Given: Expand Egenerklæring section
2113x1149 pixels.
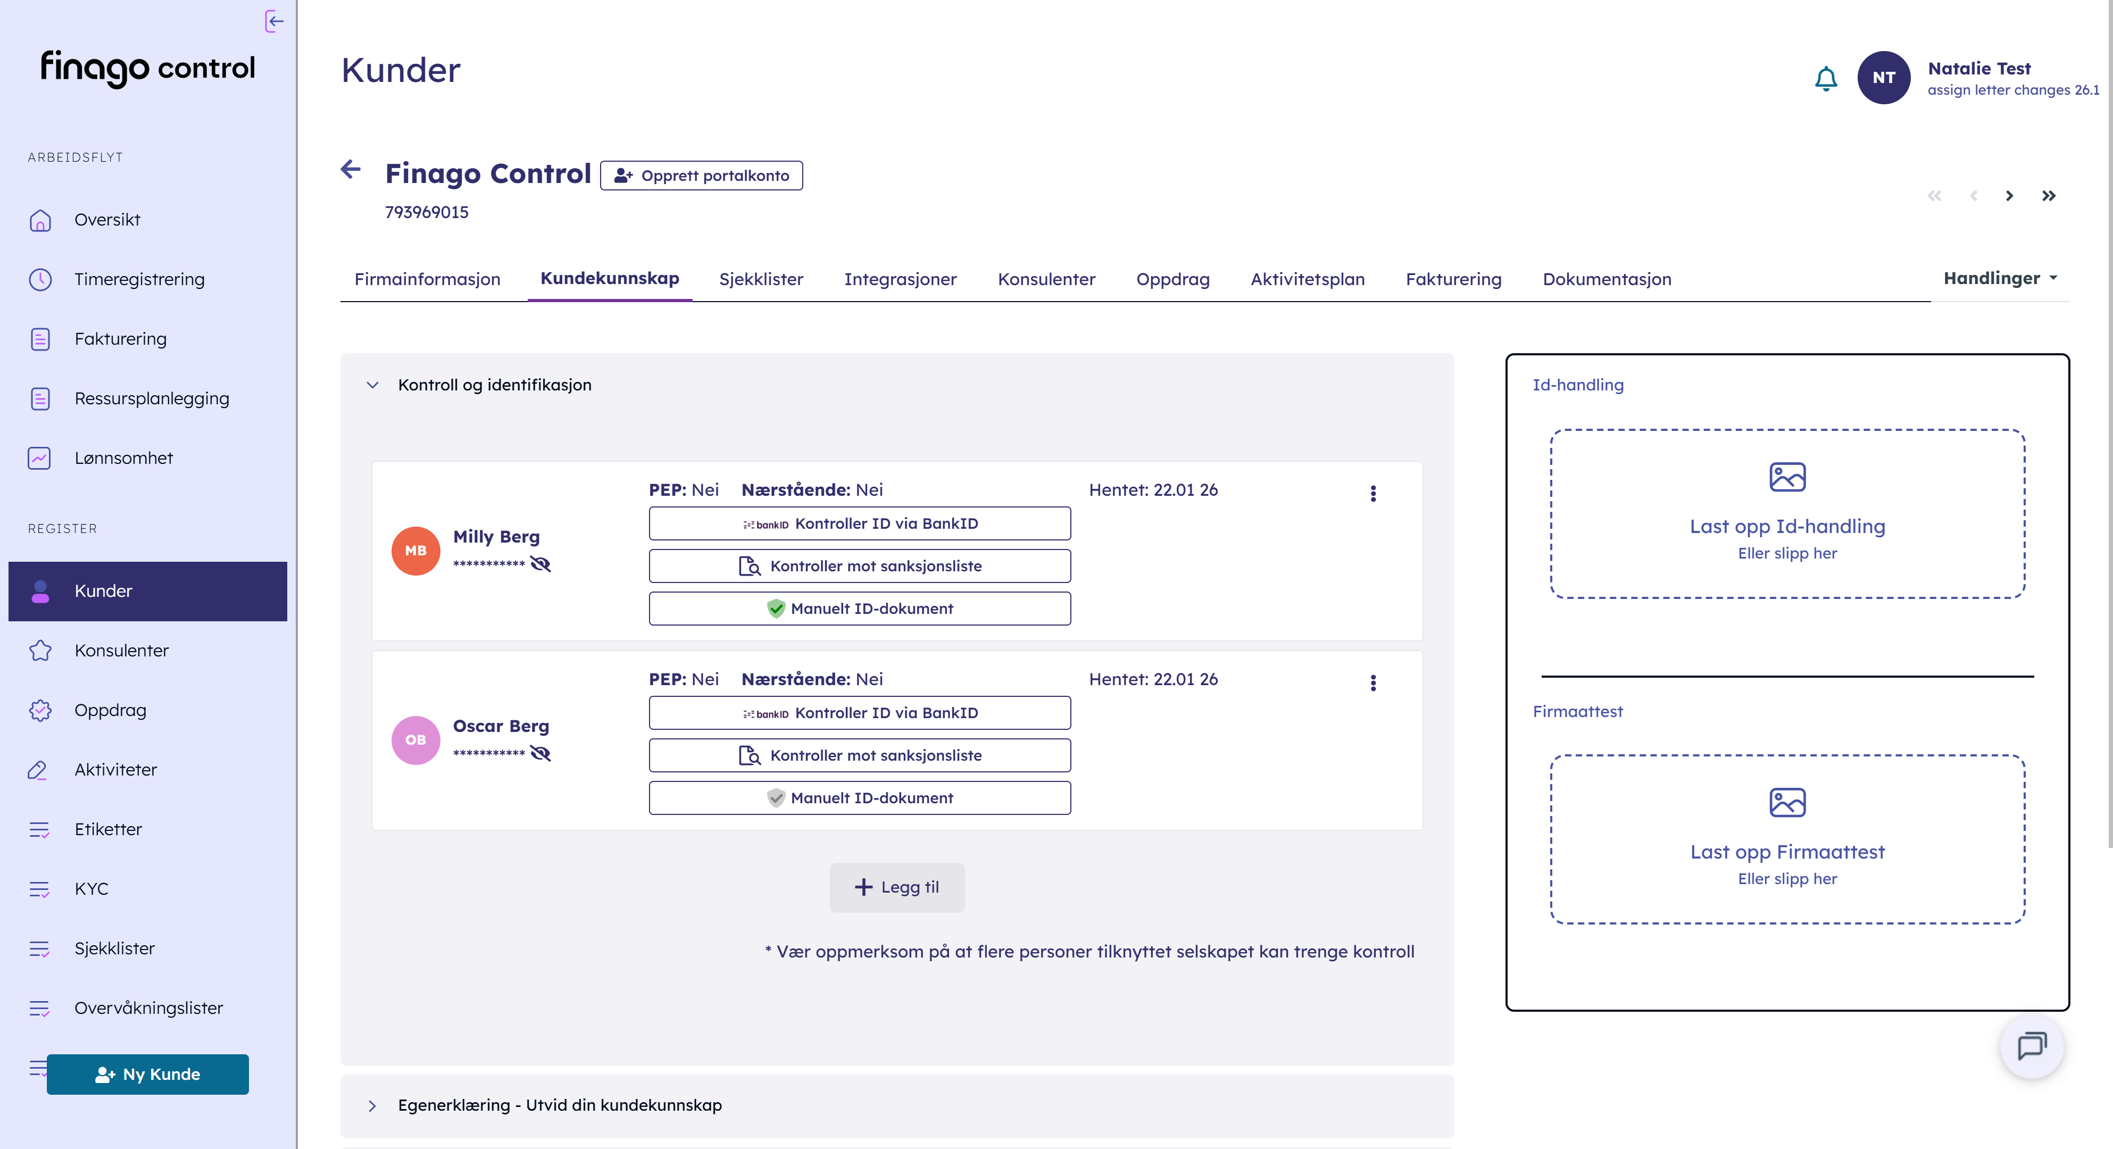Looking at the screenshot, I should click(372, 1105).
